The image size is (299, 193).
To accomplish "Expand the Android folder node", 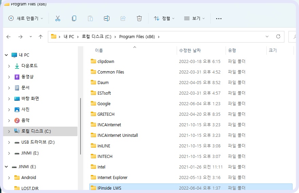I will coord(9,178).
